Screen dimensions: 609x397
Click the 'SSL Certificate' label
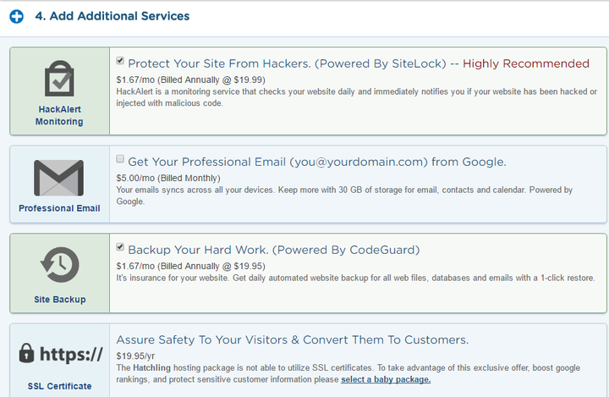tap(59, 386)
